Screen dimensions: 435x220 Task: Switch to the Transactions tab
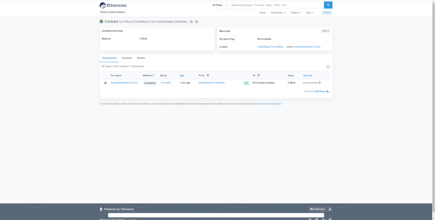(x=109, y=58)
